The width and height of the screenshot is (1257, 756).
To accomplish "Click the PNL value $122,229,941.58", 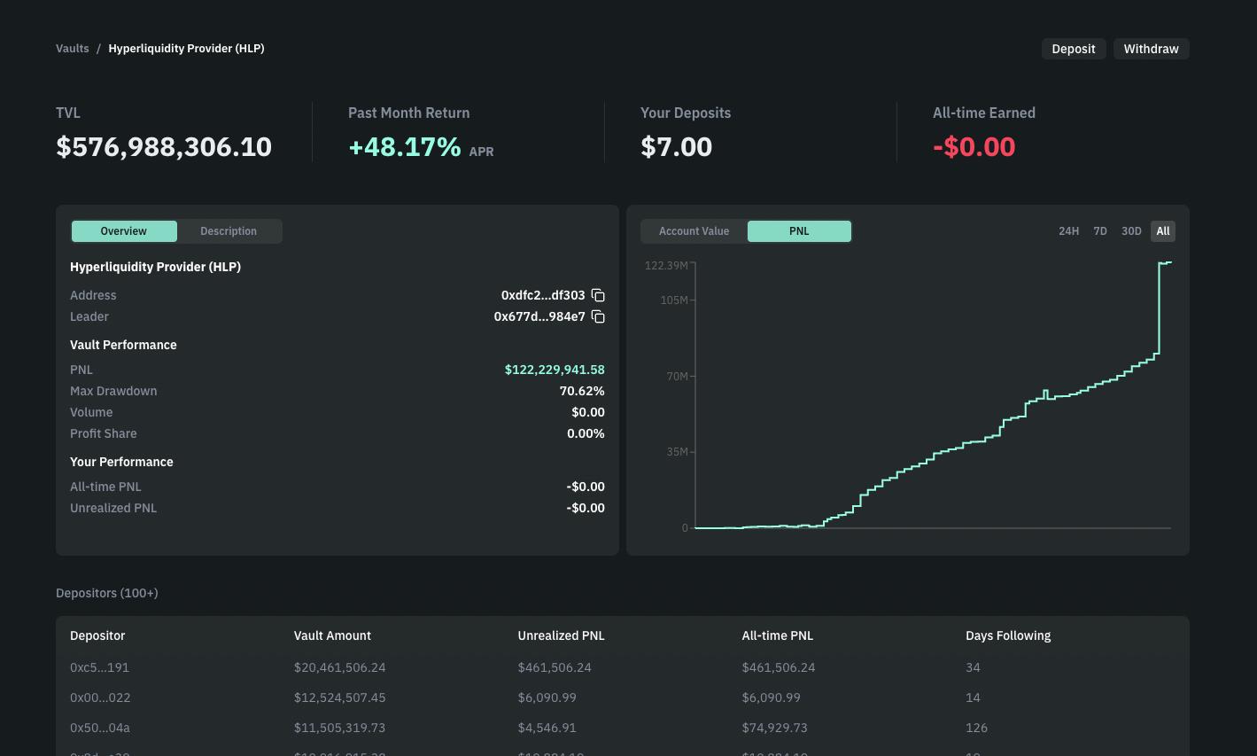I will click(x=555, y=370).
